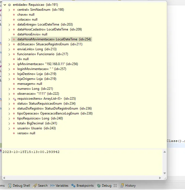Expand the lojaOrigem Loja arrow

tap(9, 79)
